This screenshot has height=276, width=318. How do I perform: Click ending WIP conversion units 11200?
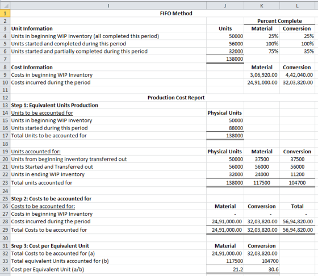[x=297, y=174]
